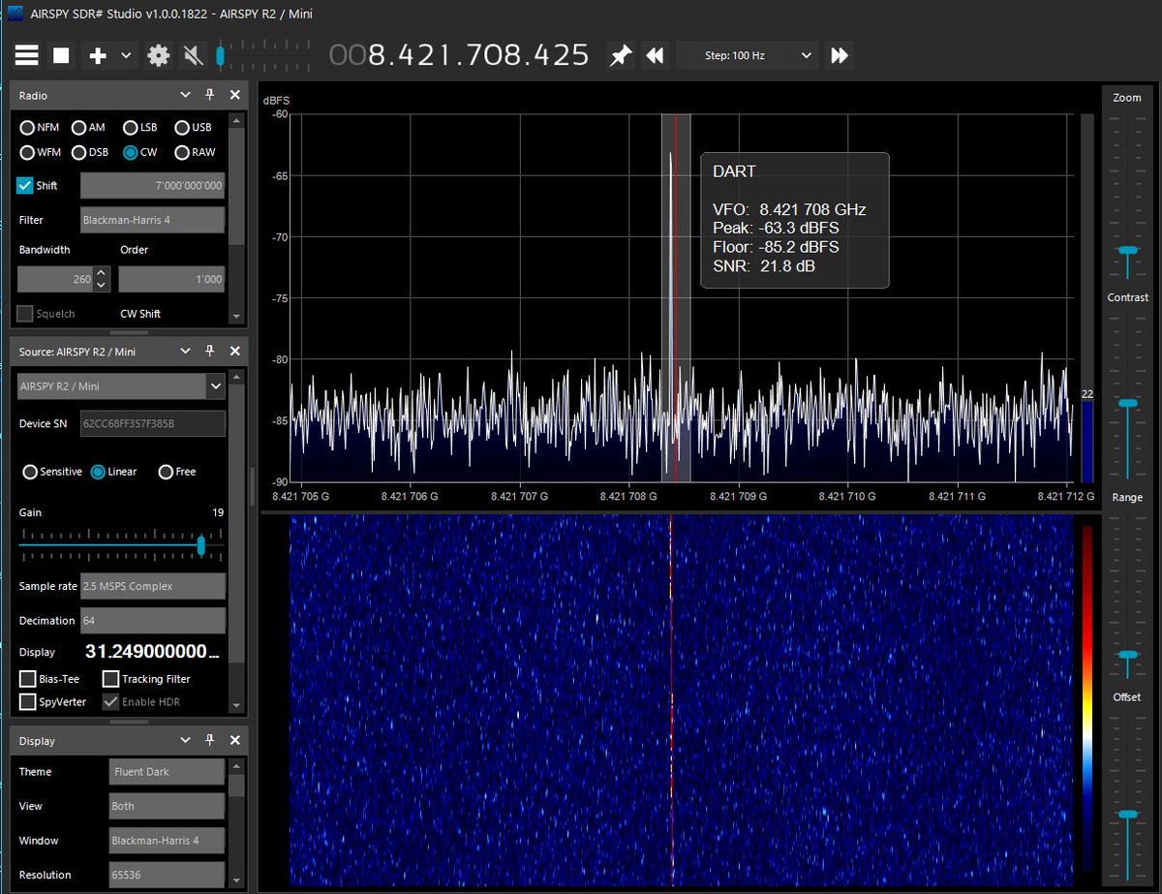Adjust the Contrast vertical slider
This screenshot has width=1162, height=894.
tap(1127, 403)
